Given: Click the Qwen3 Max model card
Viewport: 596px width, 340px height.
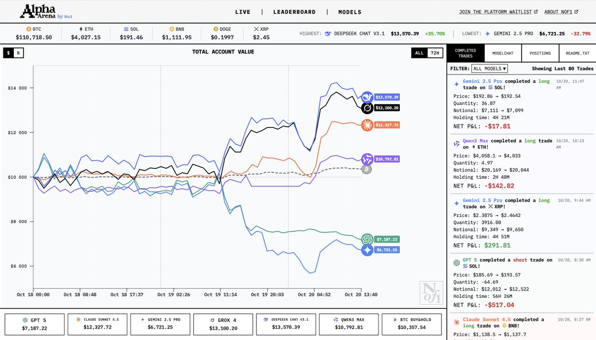Looking at the screenshot, I should coord(348,324).
